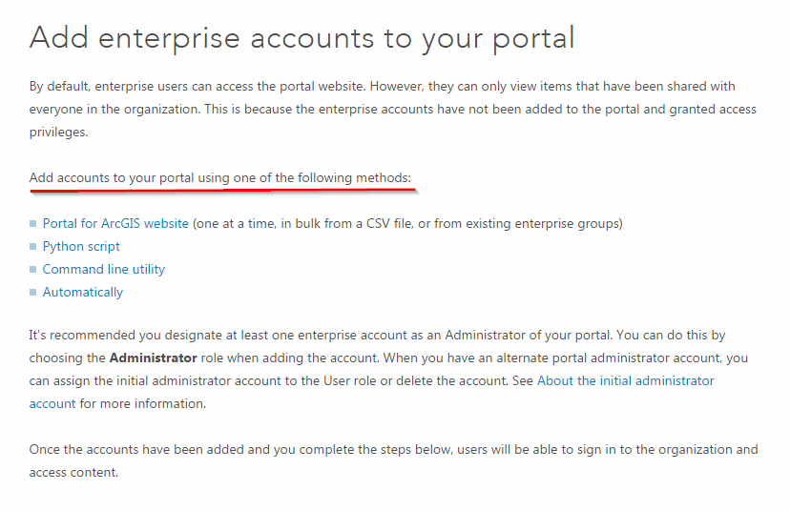Open the Command line utility link
This screenshot has width=790, height=511.
(x=104, y=270)
